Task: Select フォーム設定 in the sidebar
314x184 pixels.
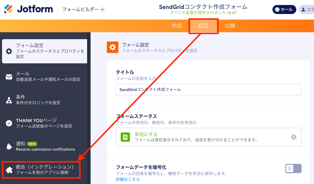Action: tap(45, 51)
